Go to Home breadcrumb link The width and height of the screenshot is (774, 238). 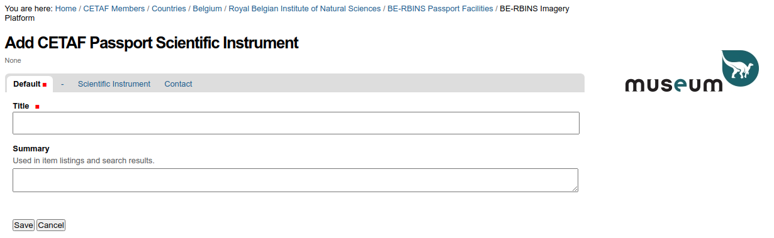click(x=66, y=9)
